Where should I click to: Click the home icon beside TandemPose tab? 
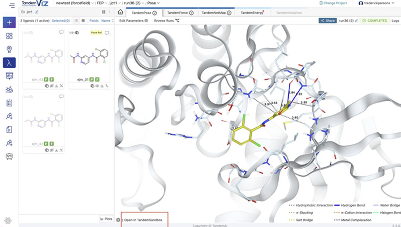(x=120, y=12)
